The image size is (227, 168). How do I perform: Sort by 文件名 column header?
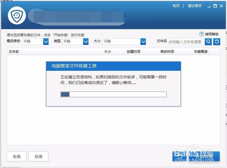(x=55, y=52)
